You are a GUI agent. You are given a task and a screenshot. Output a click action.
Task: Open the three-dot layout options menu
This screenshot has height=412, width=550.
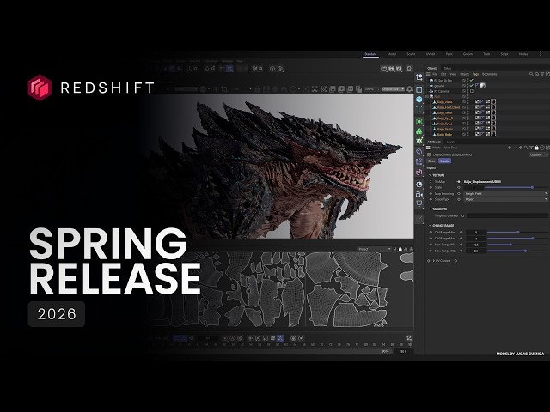541,53
